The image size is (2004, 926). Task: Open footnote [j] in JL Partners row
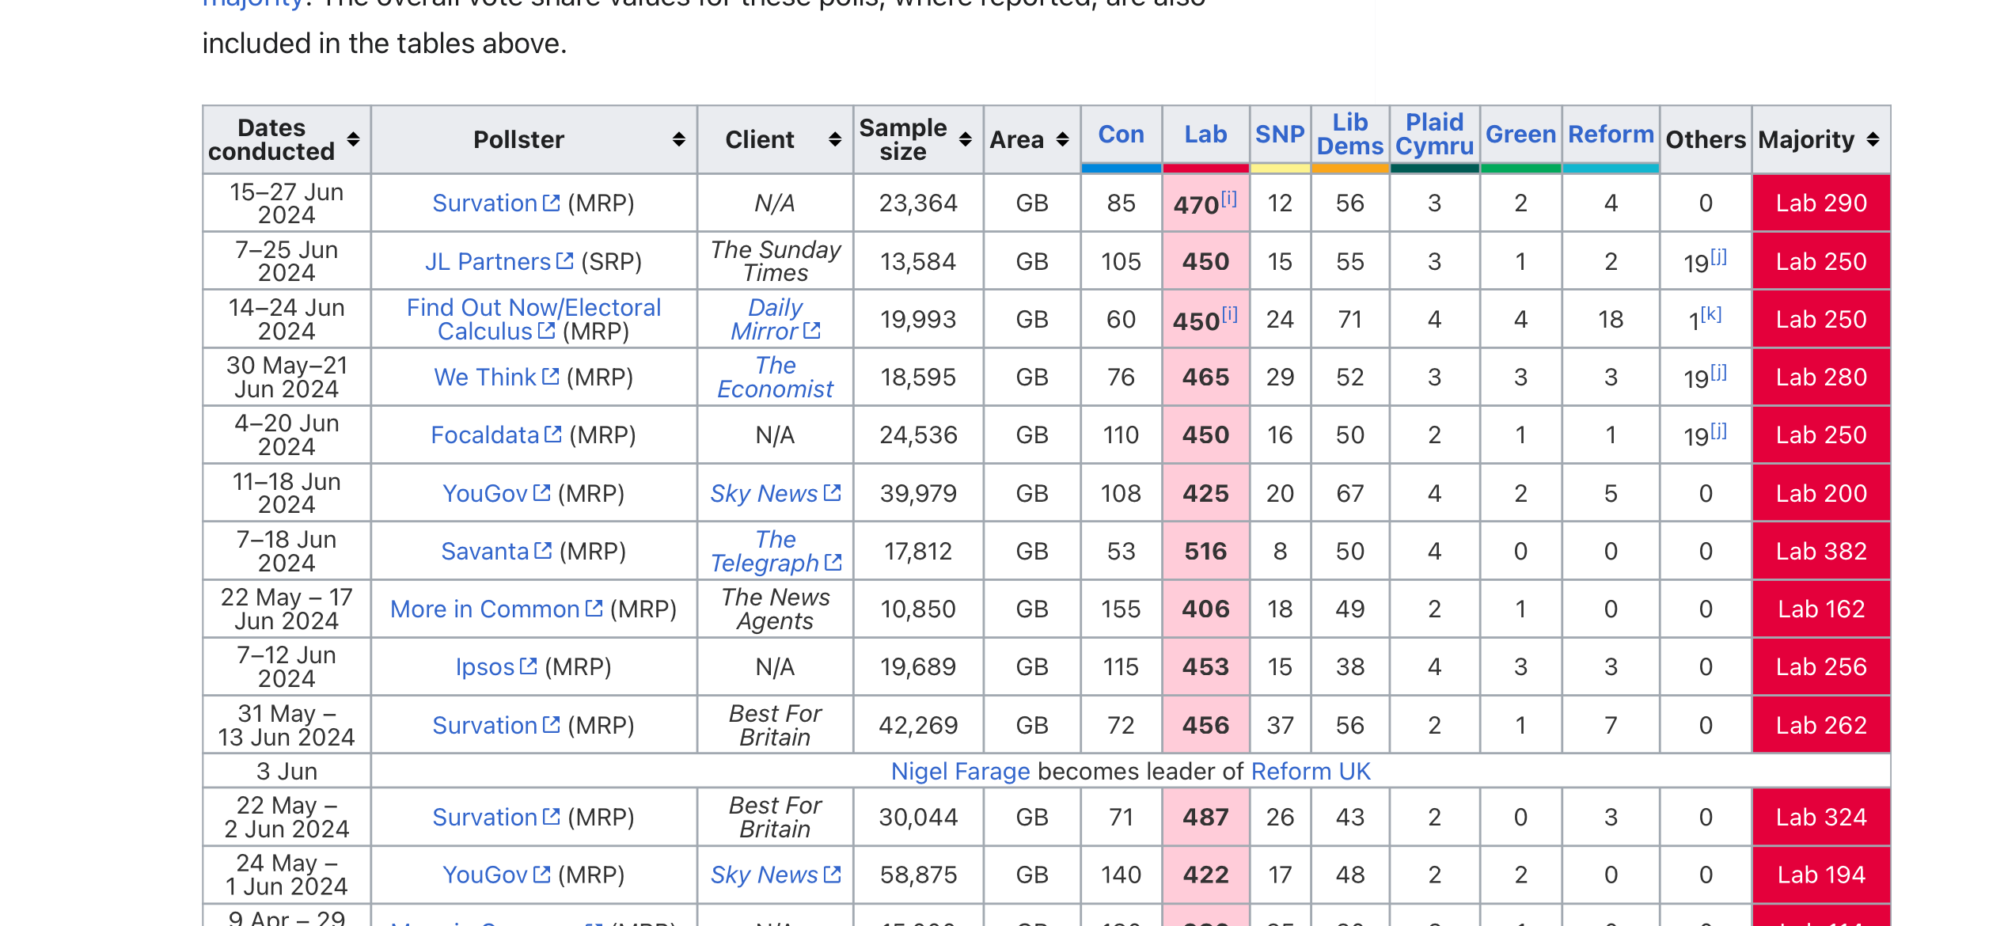click(x=1718, y=256)
